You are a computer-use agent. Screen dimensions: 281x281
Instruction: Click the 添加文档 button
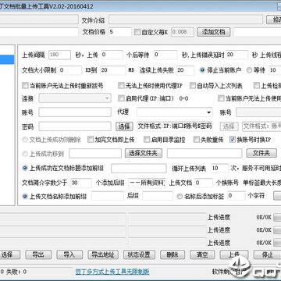coord(214,32)
